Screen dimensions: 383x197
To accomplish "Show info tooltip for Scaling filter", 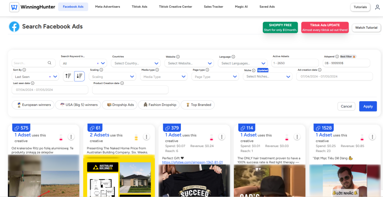I will point(101,70).
